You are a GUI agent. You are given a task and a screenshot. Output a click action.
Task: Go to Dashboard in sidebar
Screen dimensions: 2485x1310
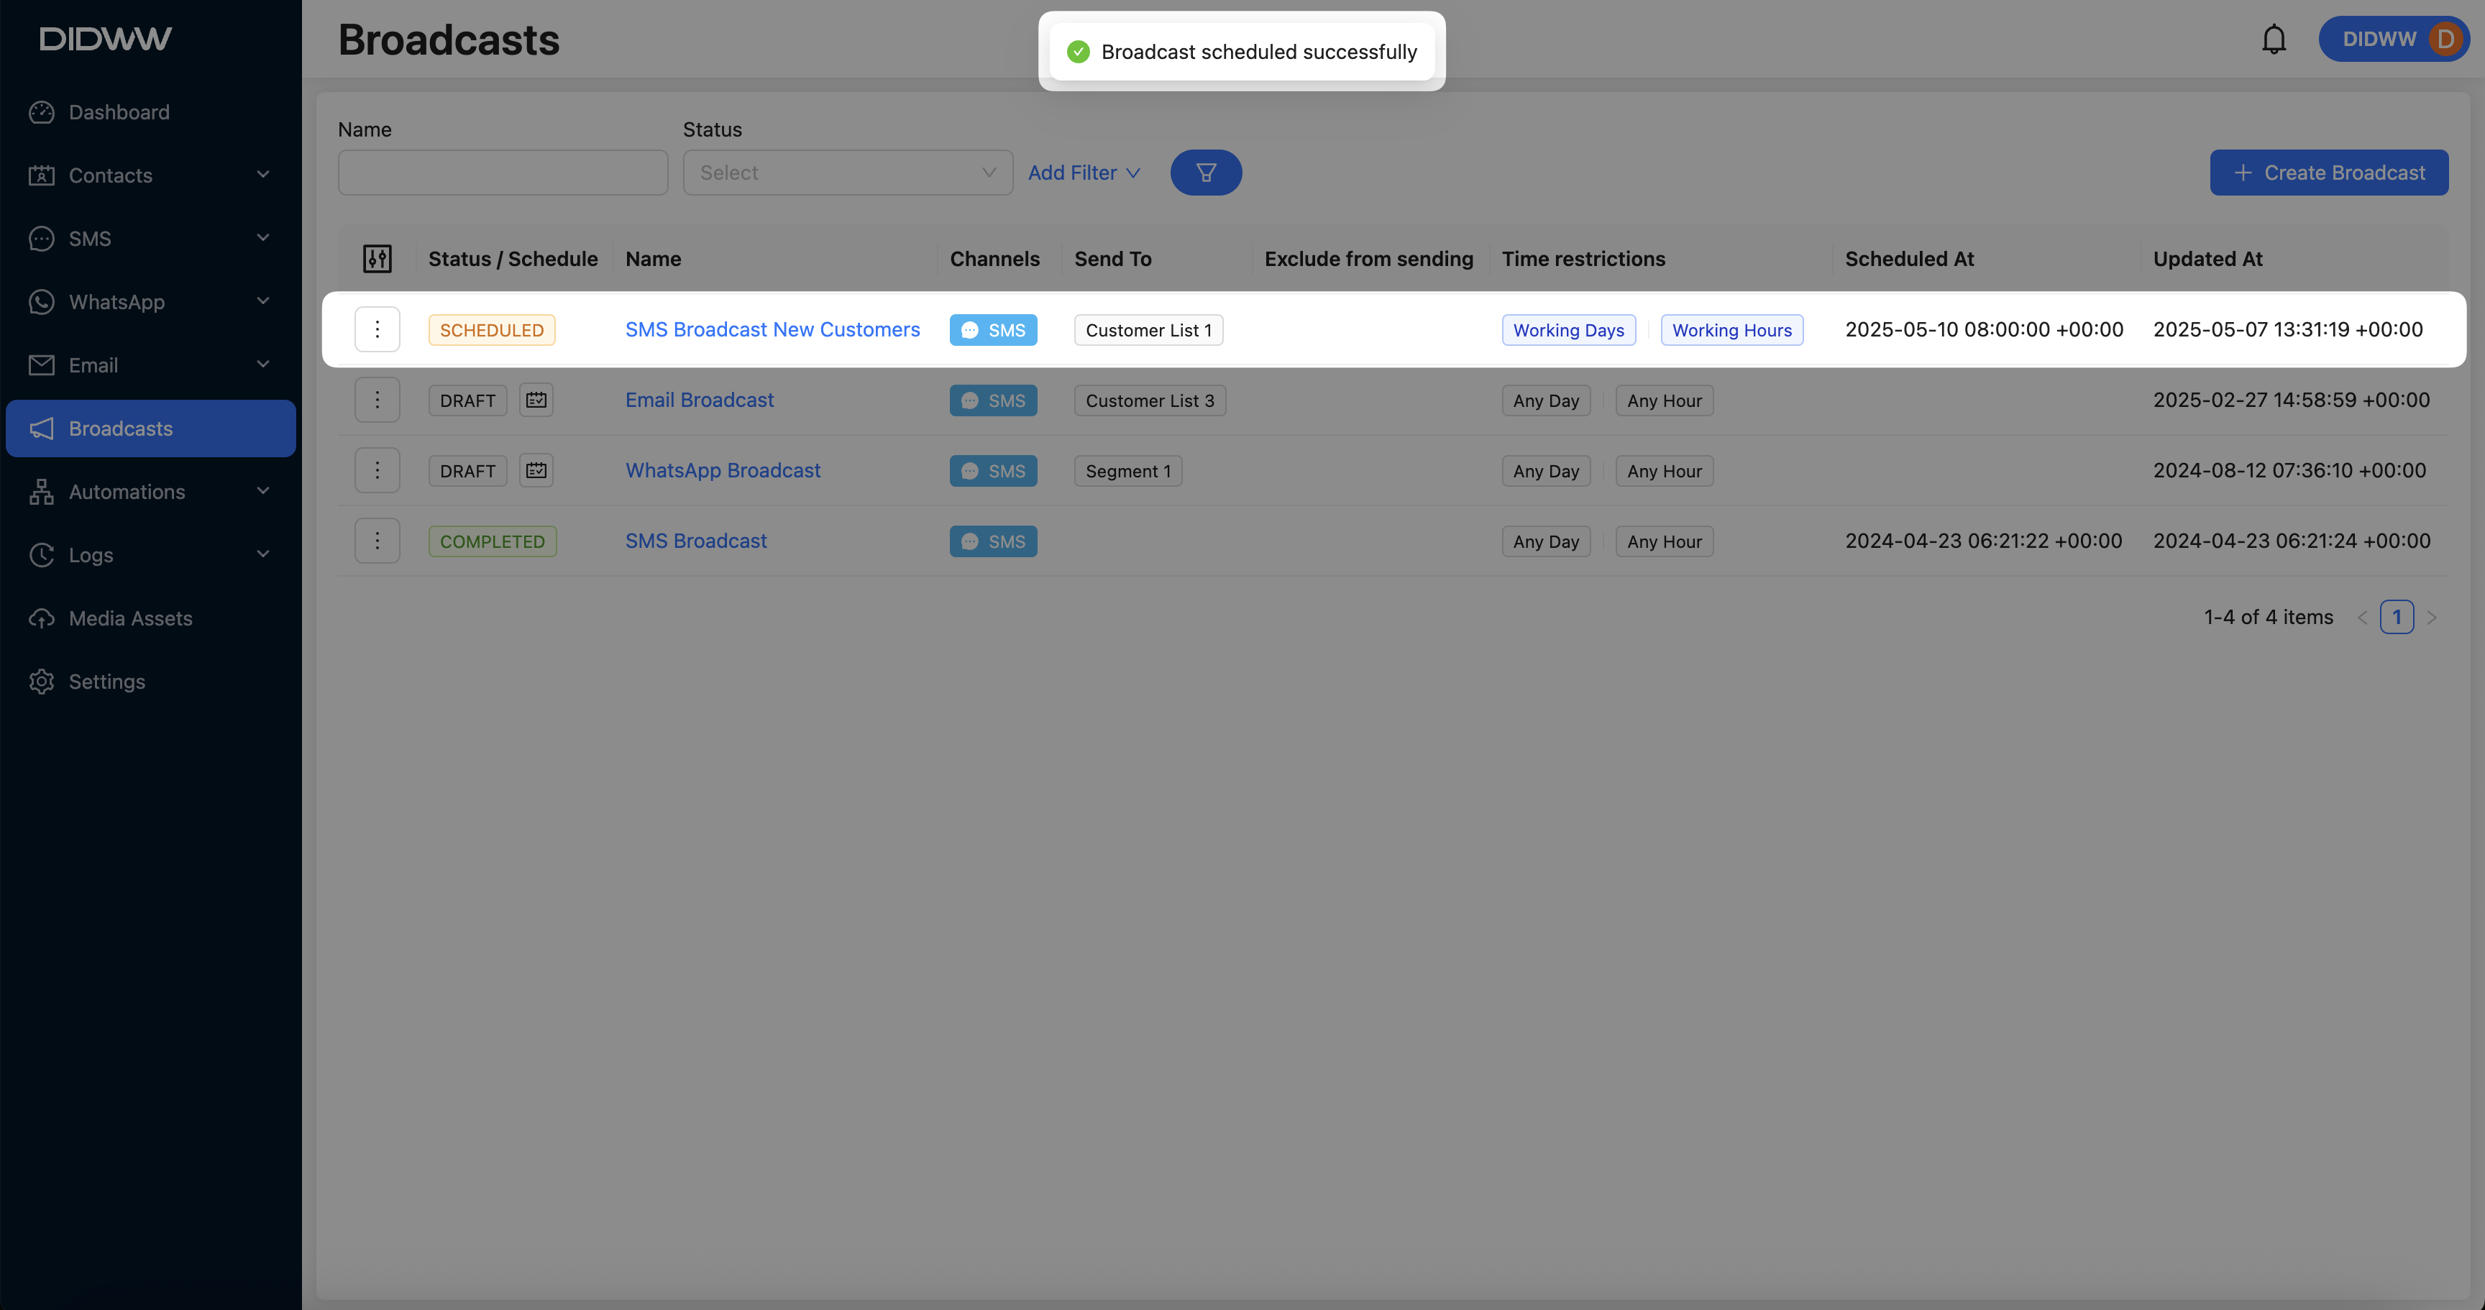(119, 112)
